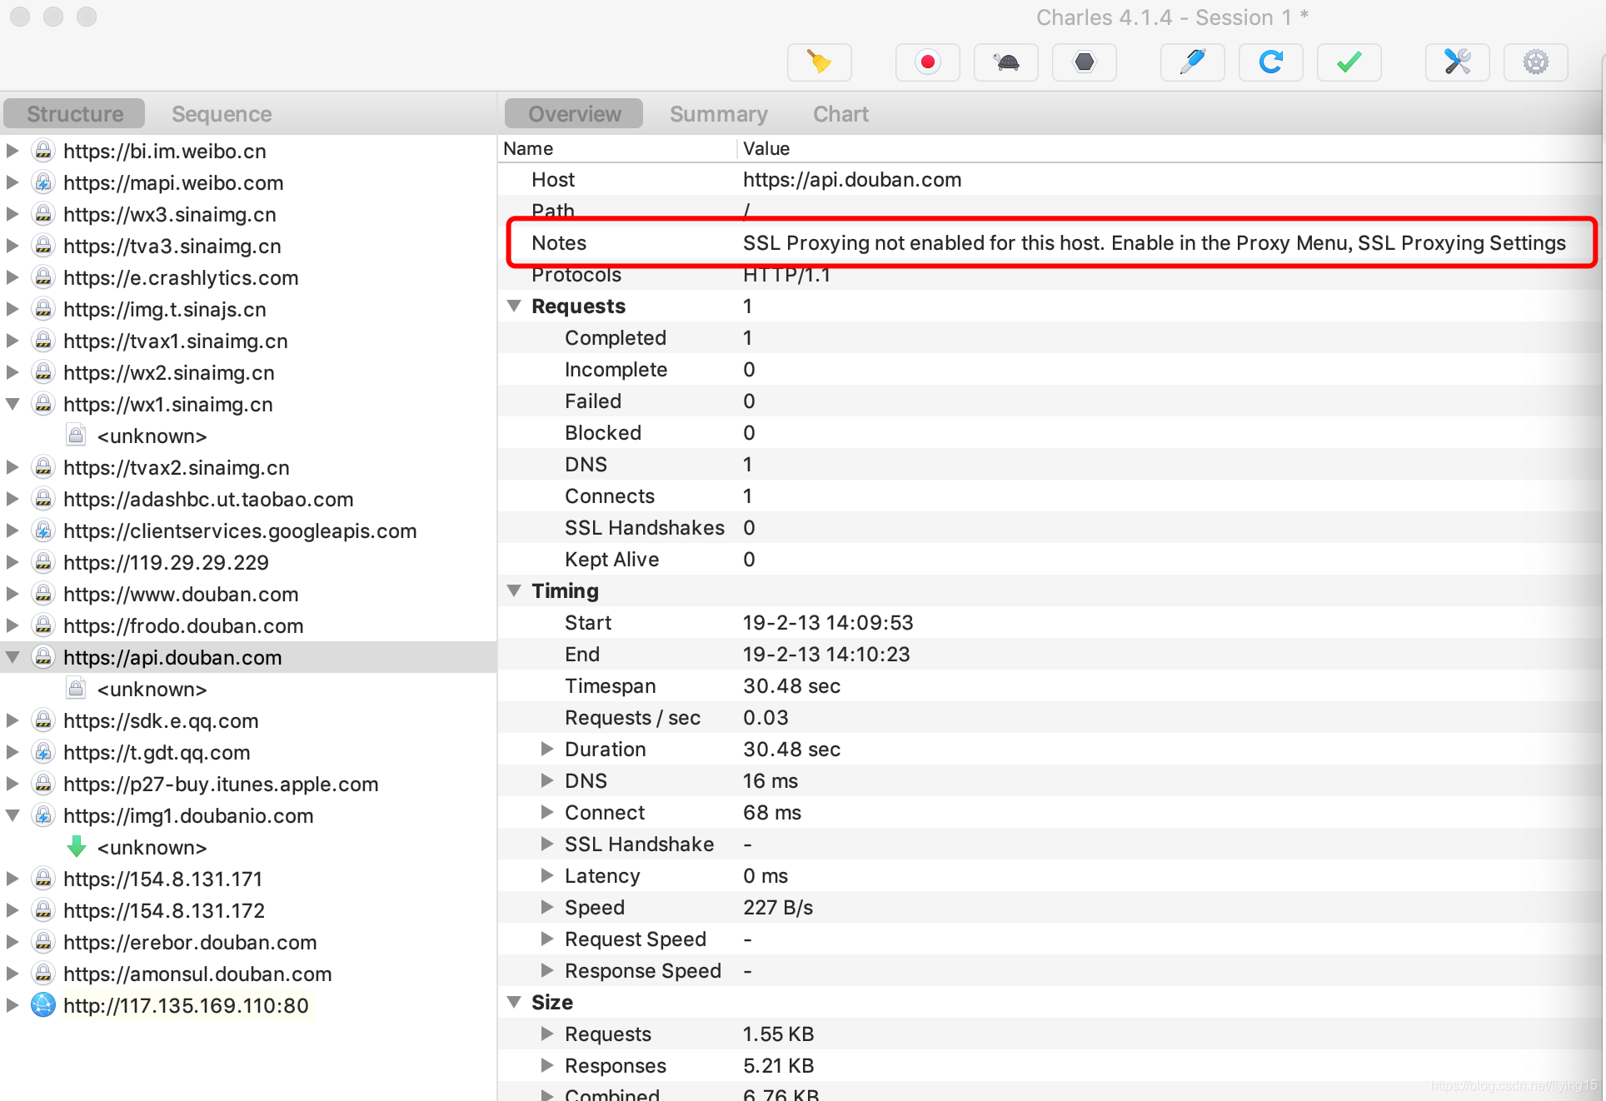
Task: Select the https://t.gdt.qq.com host
Action: [157, 752]
